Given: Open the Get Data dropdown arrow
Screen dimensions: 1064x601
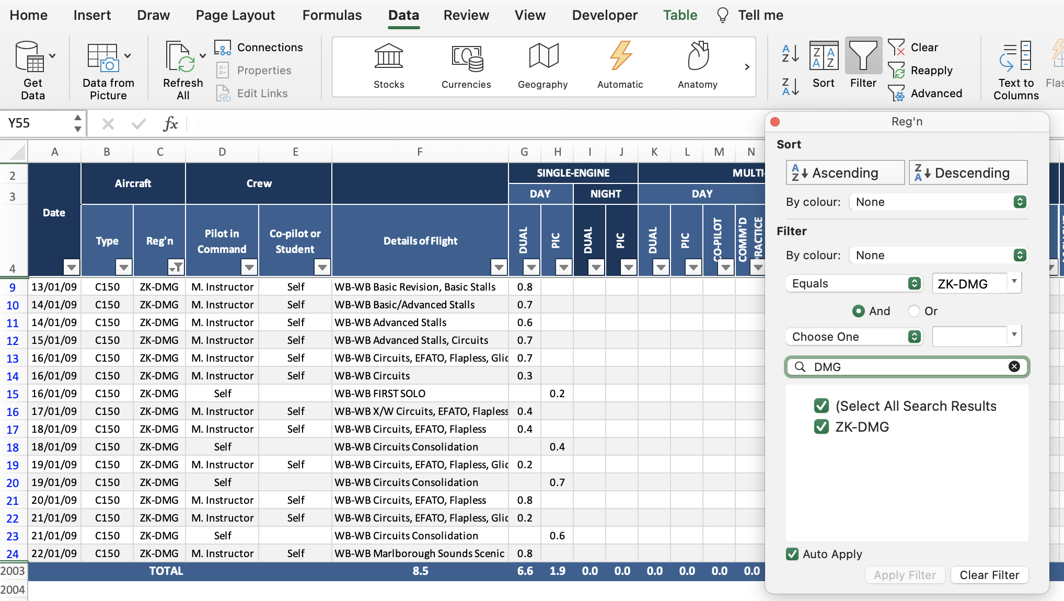Looking at the screenshot, I should tap(52, 55).
